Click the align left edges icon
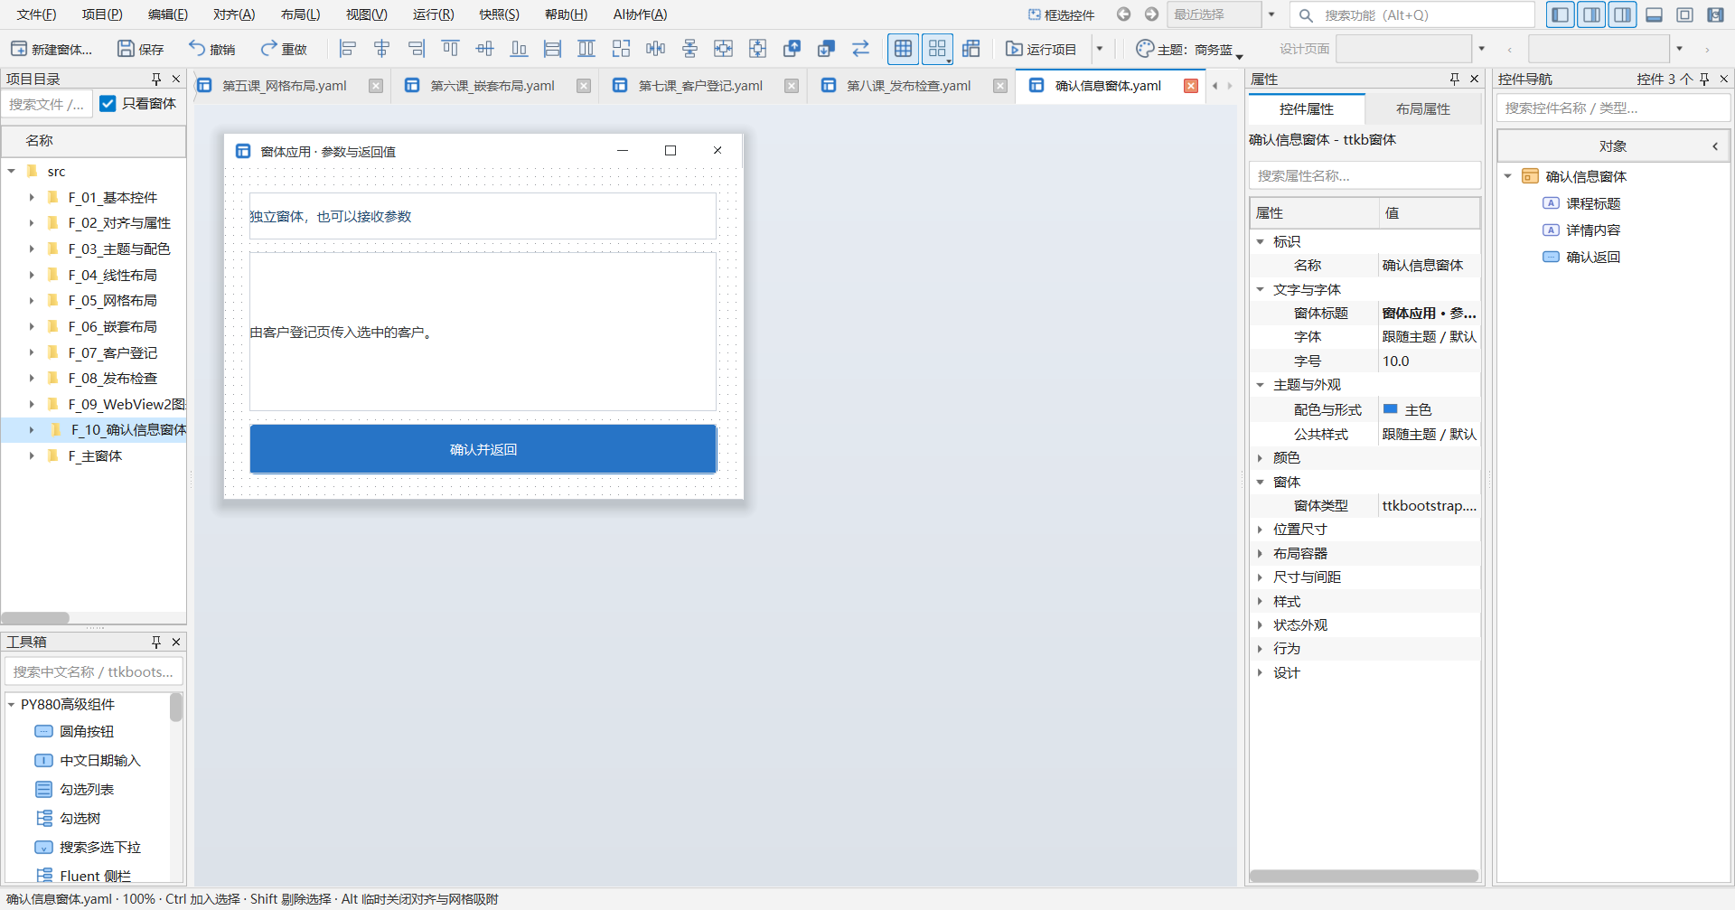 pos(348,49)
